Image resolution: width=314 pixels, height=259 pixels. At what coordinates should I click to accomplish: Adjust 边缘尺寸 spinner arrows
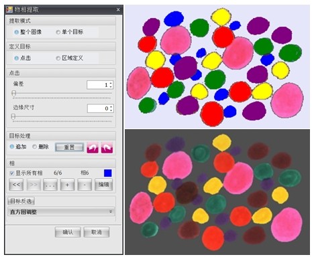[x=111, y=108]
